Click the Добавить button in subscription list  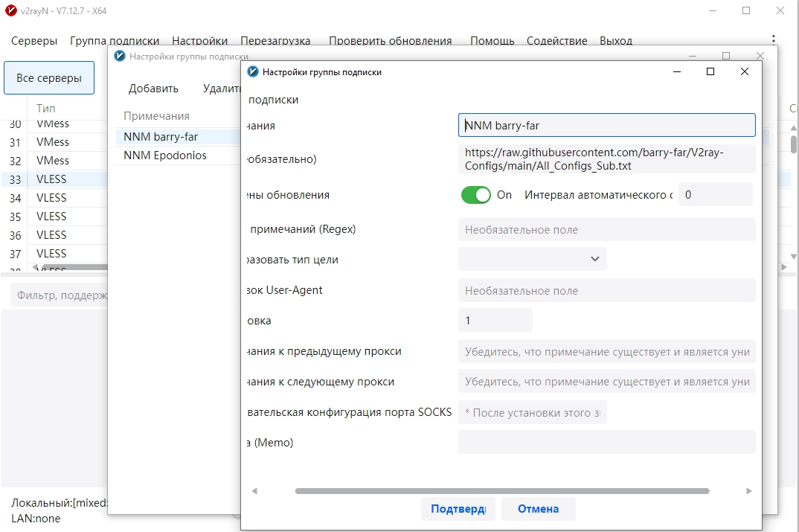[153, 89]
